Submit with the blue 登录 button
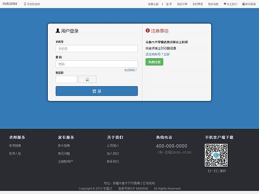The image size is (259, 194). 97,91
